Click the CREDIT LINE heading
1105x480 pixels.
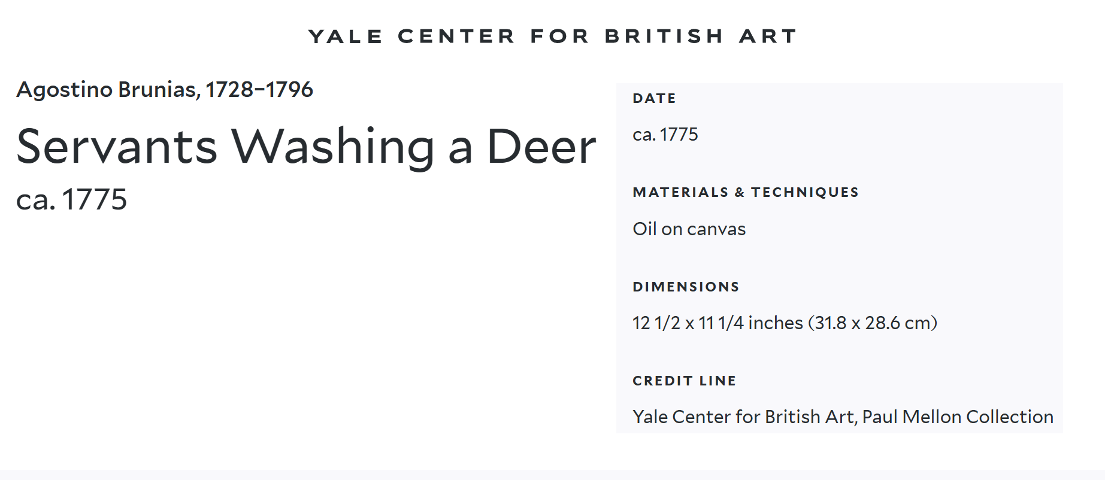pos(684,381)
